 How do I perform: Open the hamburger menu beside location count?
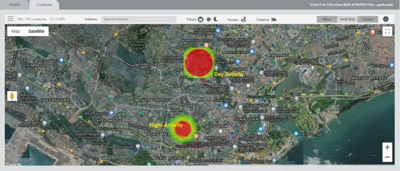click(10, 19)
